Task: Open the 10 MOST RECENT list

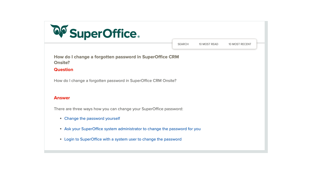Action: [x=240, y=44]
